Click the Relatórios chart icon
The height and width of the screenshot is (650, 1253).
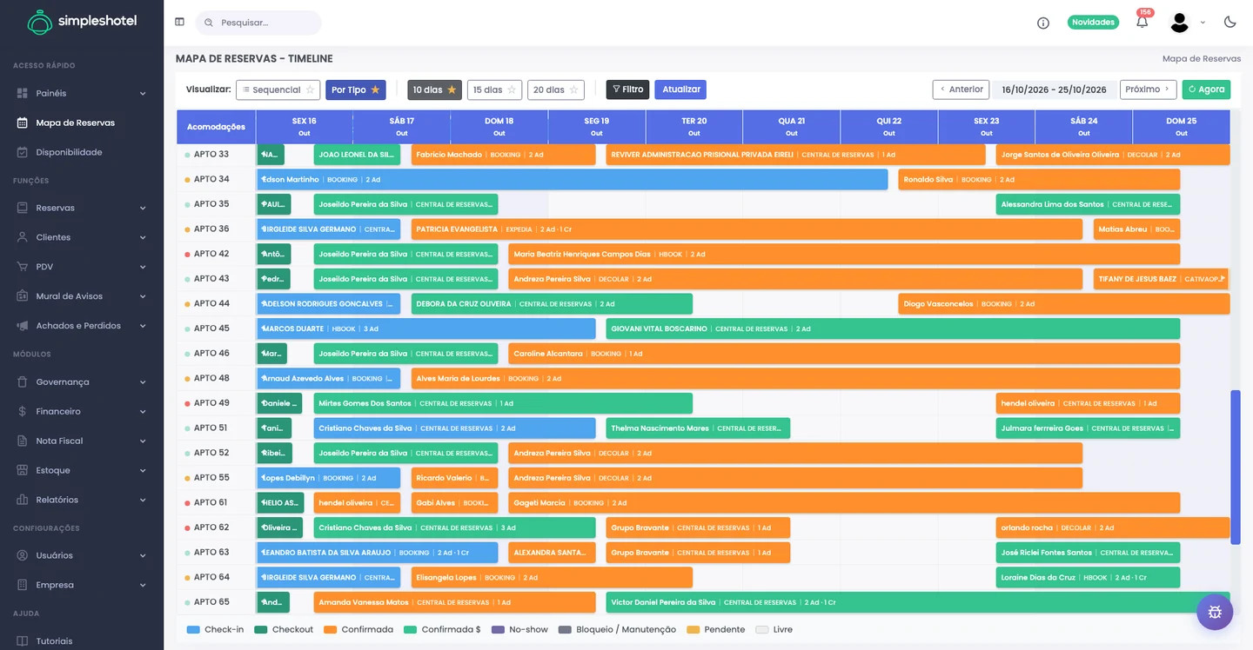[x=22, y=500]
